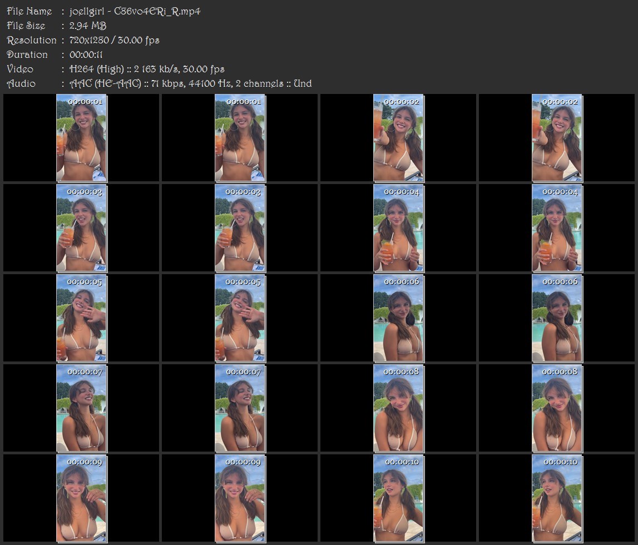Screen dimensions: 638x545
Task: Click the second frame stamped 00:00:08
Action: [557, 408]
